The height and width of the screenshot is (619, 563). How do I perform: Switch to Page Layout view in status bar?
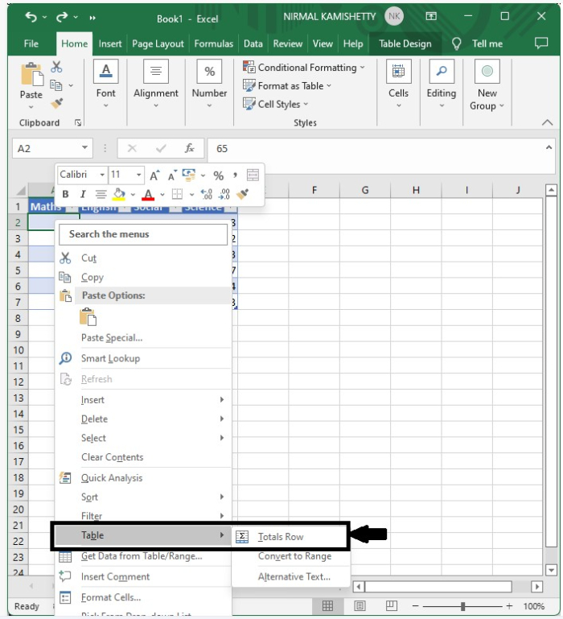pos(360,606)
